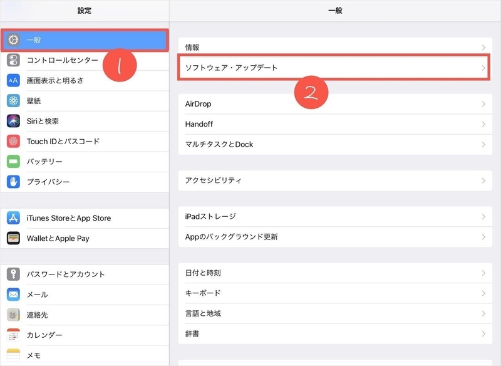Image resolution: width=501 pixels, height=366 pixels.
Task: Tap the Mail (メール) envelope icon
Action: coord(14,295)
